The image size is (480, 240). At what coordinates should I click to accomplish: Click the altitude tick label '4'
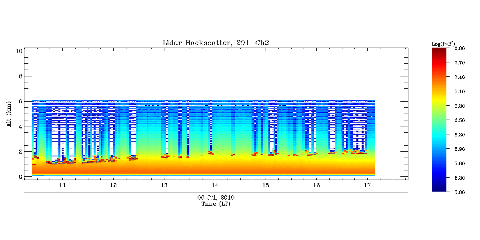[x=20, y=126]
